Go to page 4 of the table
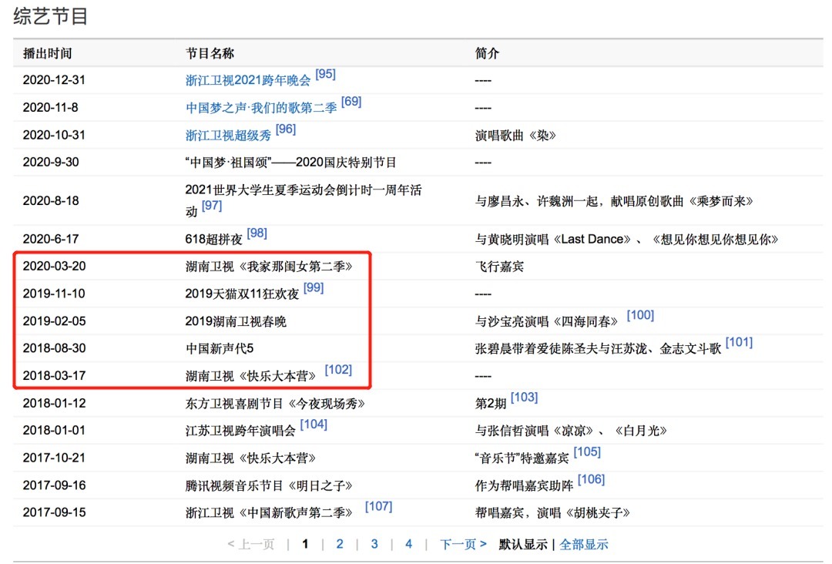 [408, 545]
